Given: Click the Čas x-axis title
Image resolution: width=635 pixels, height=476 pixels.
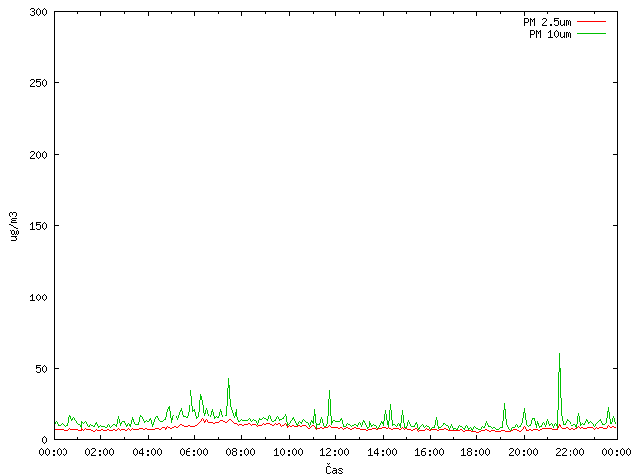Looking at the screenshot, I should point(334,469).
